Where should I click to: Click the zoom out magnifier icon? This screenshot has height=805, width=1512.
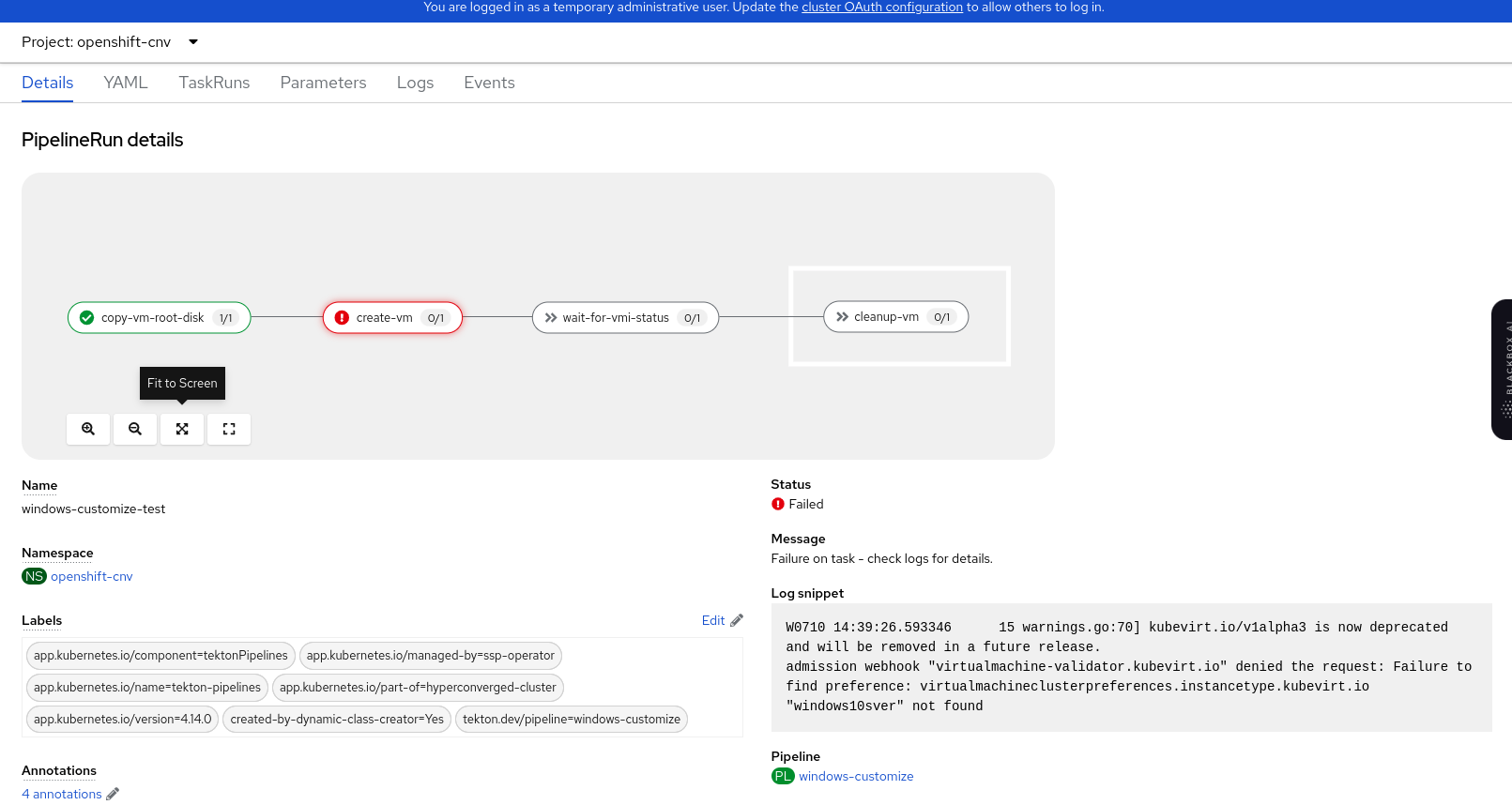click(x=135, y=429)
